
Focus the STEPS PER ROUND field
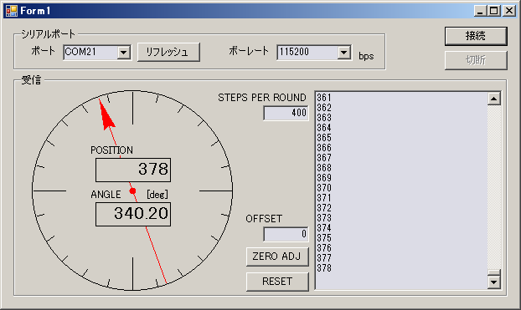coord(286,113)
